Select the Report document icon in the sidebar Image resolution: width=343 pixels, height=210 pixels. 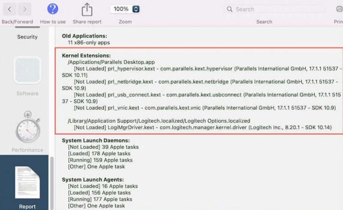point(27,182)
